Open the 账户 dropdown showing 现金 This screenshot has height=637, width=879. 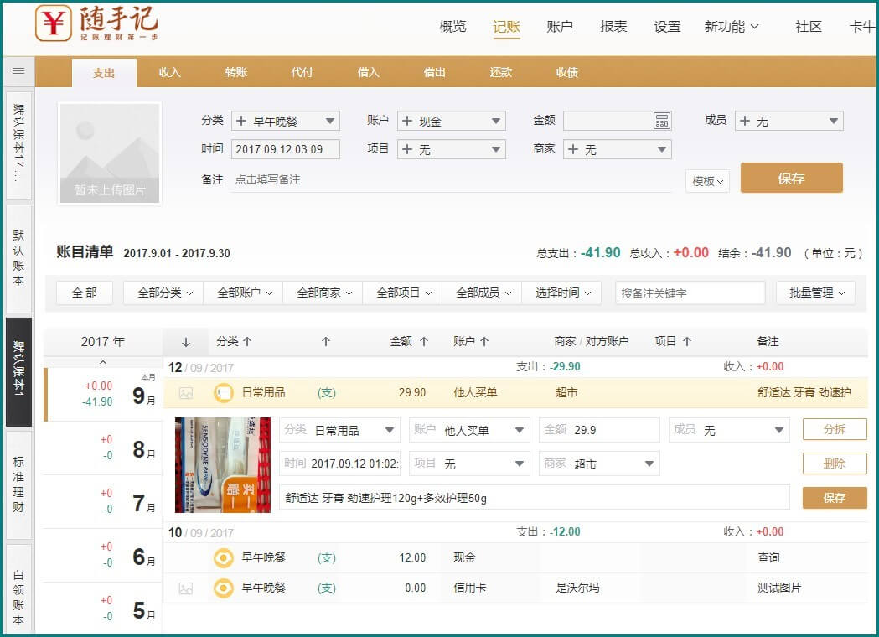(x=452, y=121)
